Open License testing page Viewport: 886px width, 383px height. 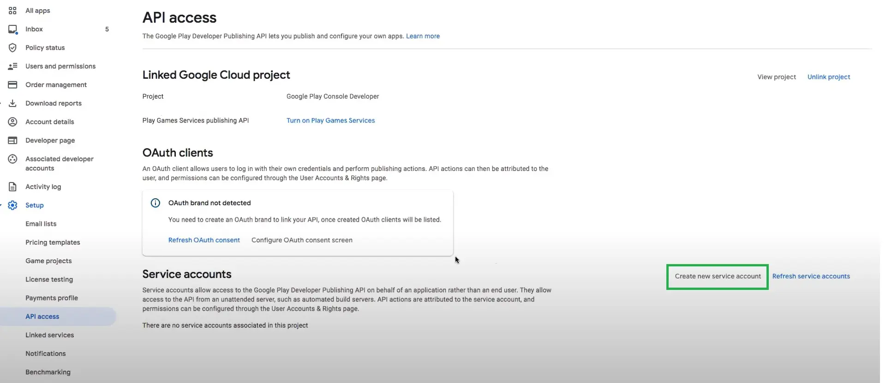(x=49, y=279)
